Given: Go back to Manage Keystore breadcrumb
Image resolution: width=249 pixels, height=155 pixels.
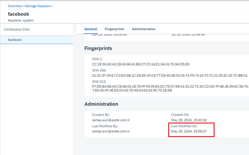Looking at the screenshot, I should (x=37, y=6).
